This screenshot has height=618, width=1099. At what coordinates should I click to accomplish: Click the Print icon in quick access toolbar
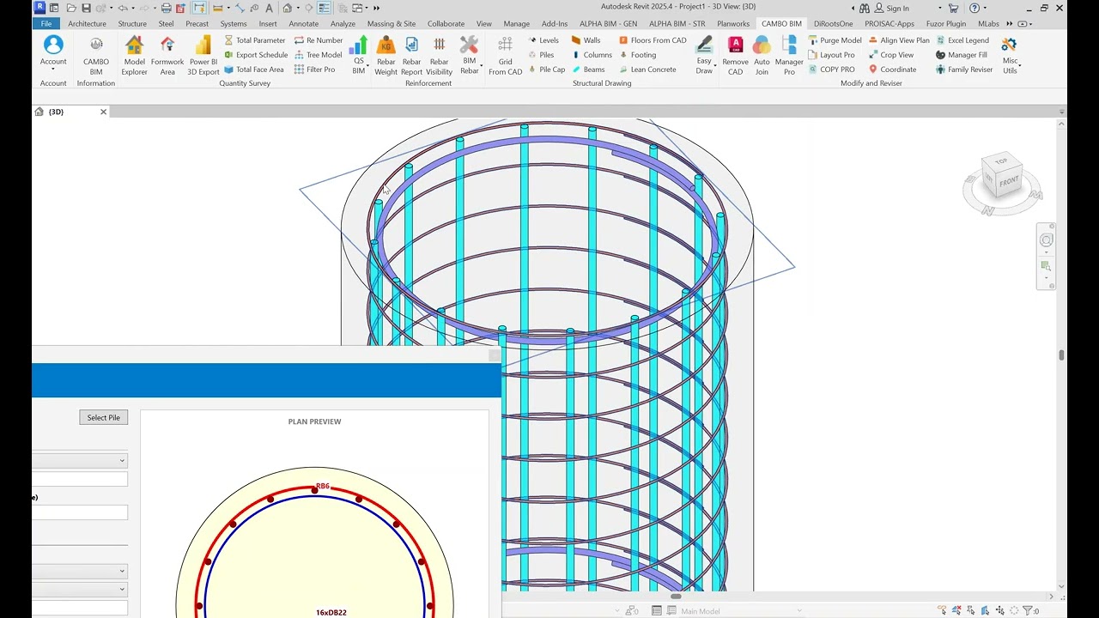pos(167,8)
